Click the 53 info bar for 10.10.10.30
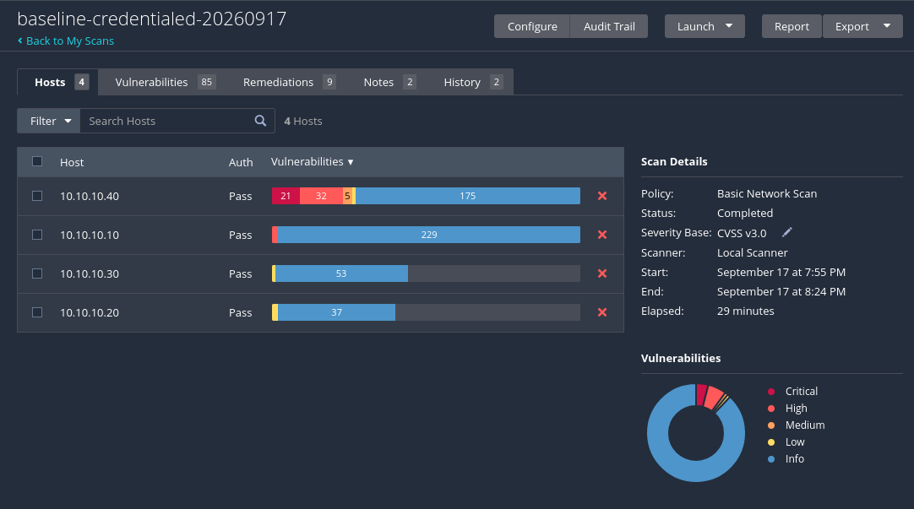This screenshot has height=509, width=914. (341, 273)
